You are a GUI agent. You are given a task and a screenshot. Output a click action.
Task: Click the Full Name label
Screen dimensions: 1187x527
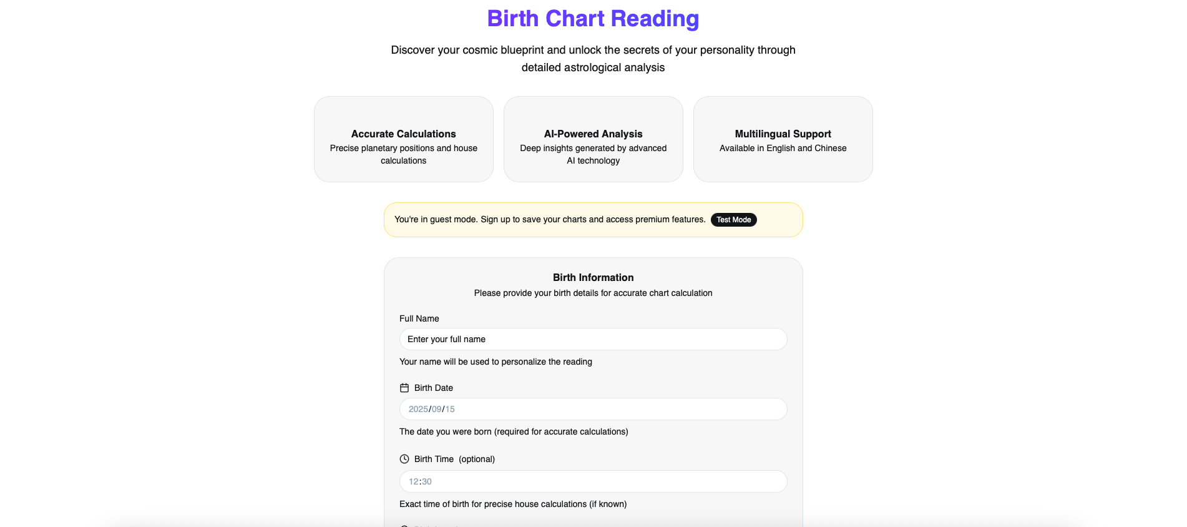coord(419,318)
